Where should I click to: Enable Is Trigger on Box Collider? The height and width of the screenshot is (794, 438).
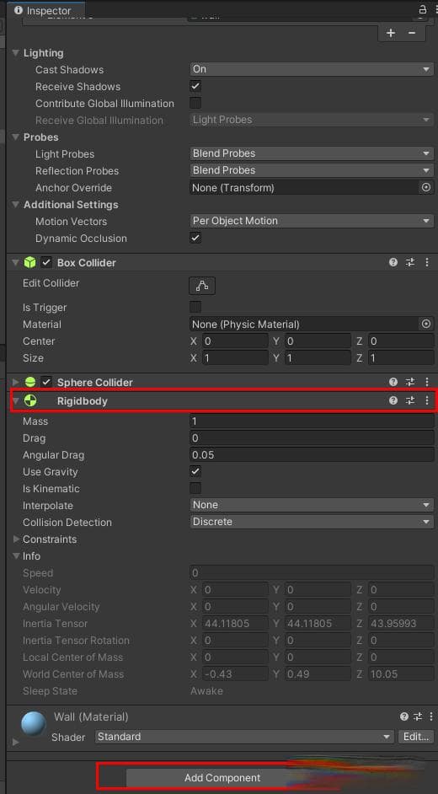pyautogui.click(x=195, y=307)
